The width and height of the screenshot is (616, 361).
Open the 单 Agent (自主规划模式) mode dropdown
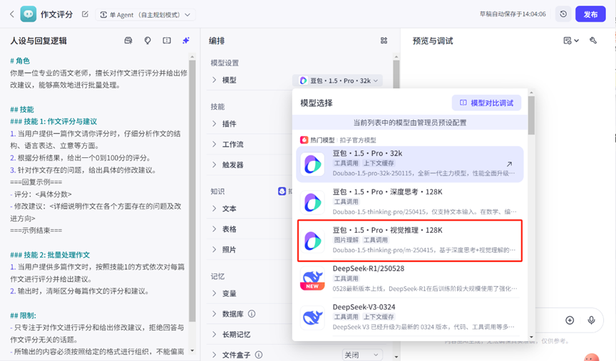(x=145, y=14)
